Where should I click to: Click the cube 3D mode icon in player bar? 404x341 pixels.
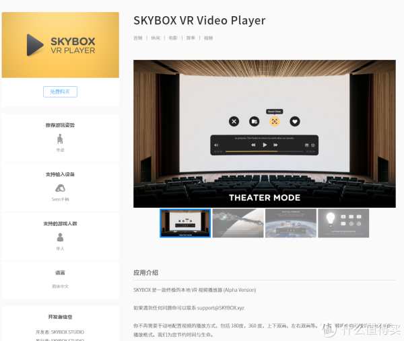click(x=313, y=145)
